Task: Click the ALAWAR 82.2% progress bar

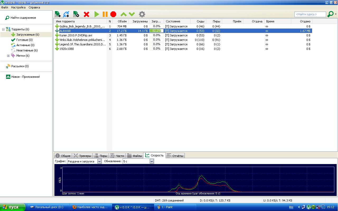Action: pos(156,31)
